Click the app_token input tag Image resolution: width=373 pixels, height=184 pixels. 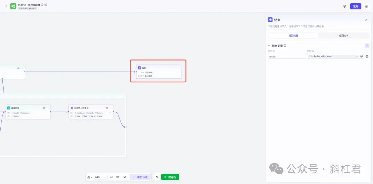[x=80, y=113]
